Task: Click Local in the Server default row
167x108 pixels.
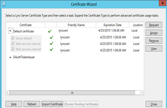Action: tap(136, 37)
